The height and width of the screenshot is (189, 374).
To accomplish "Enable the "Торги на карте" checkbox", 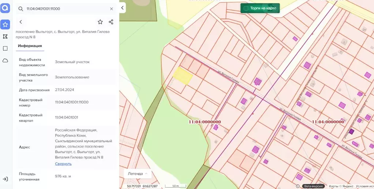I will click(246, 8).
